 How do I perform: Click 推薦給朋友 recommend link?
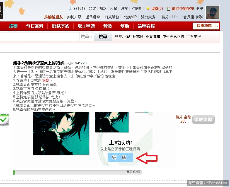(54, 17)
